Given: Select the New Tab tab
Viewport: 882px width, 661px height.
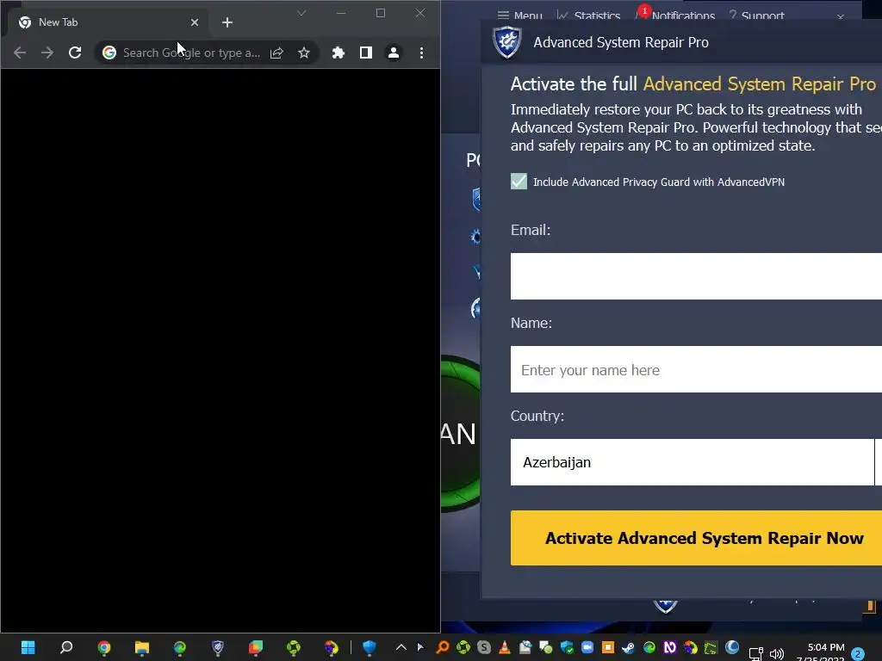Looking at the screenshot, I should point(107,22).
